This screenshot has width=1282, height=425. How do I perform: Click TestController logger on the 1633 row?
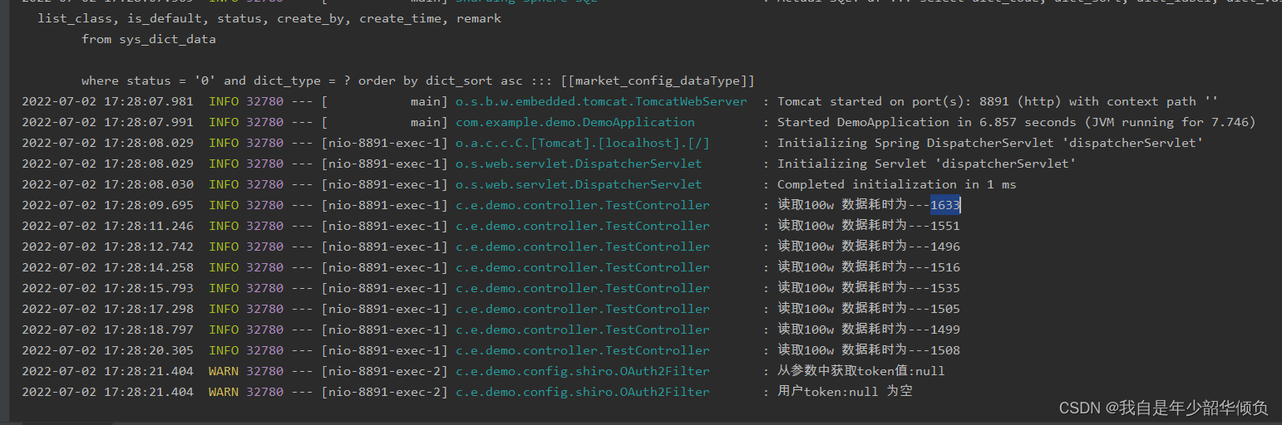tap(583, 205)
